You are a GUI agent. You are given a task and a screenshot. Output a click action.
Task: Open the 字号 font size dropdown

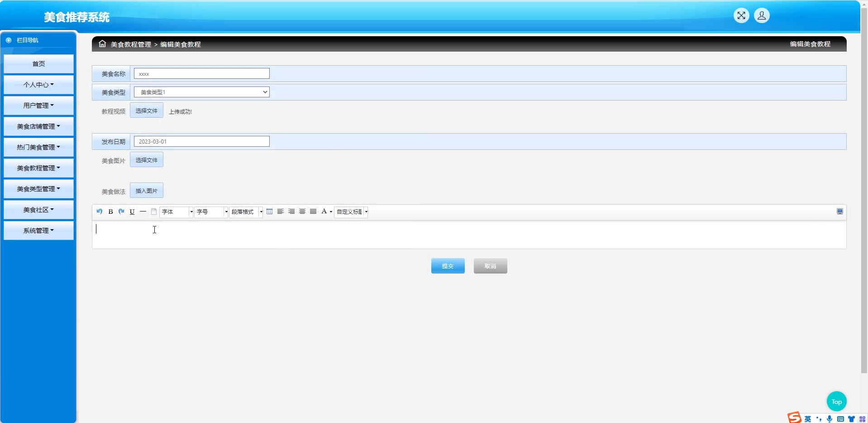211,211
